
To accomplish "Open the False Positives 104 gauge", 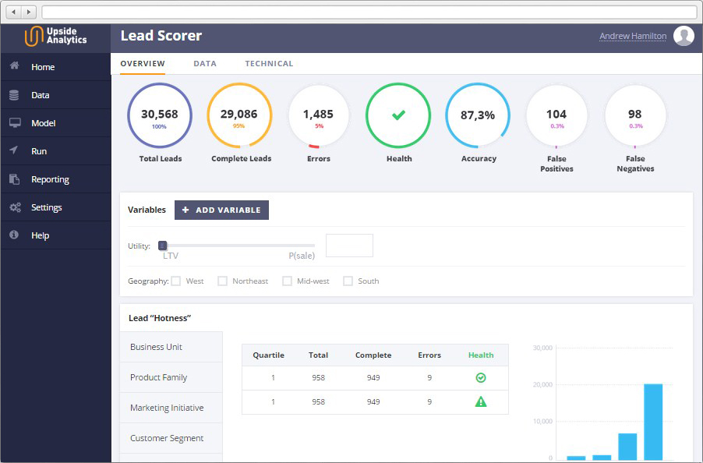I will 556,115.
